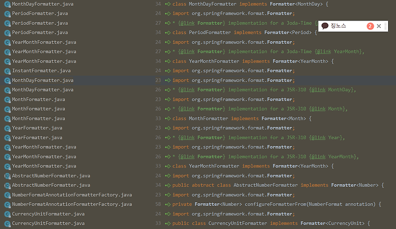Open JSR-310 {@link MonthDay} javadoc usage
The height and width of the screenshot is (229, 396).
pyautogui.click(x=264, y=89)
